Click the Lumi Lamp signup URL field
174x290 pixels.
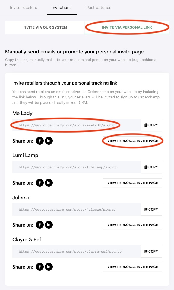[76, 167]
